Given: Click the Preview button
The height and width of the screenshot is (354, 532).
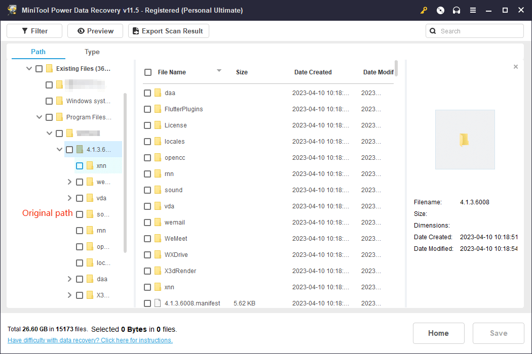Looking at the screenshot, I should 95,31.
